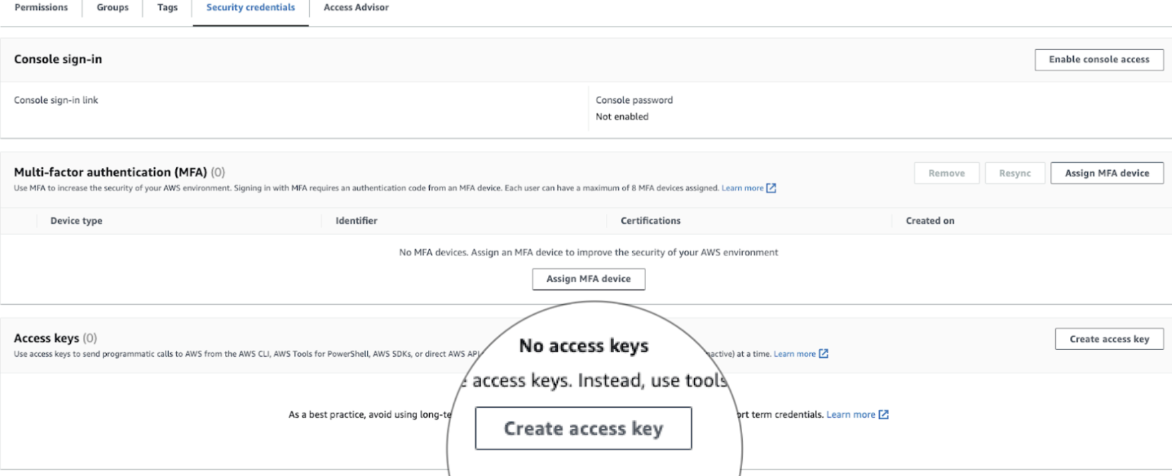
Task: Click the Console password label
Action: (634, 100)
